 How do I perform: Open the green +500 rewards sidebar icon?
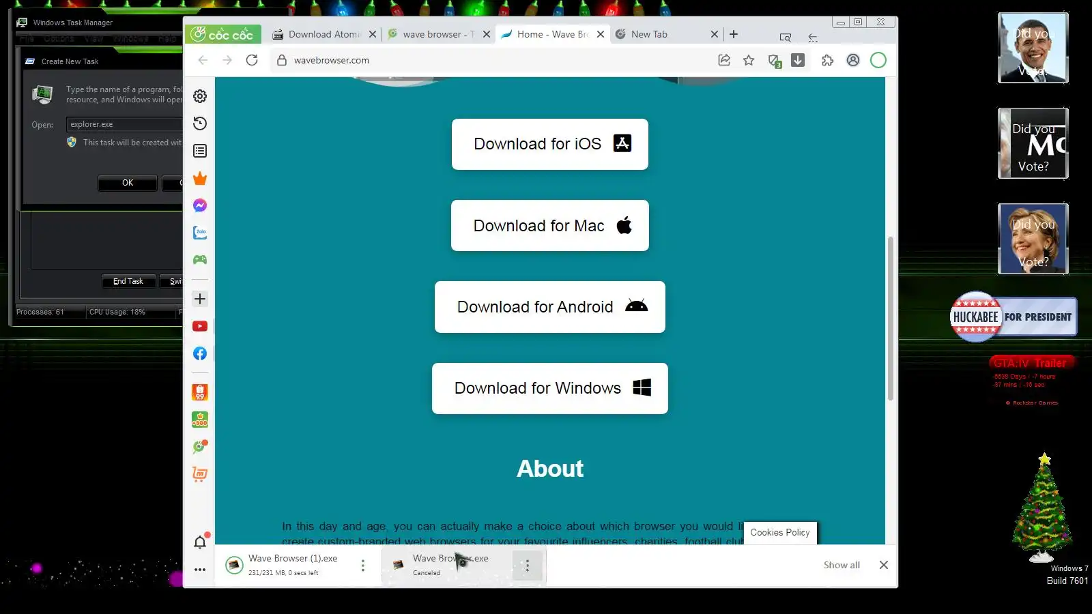(x=200, y=420)
